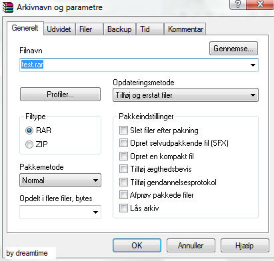Select the RAR file type radio button
274x261 pixels.
29,130
